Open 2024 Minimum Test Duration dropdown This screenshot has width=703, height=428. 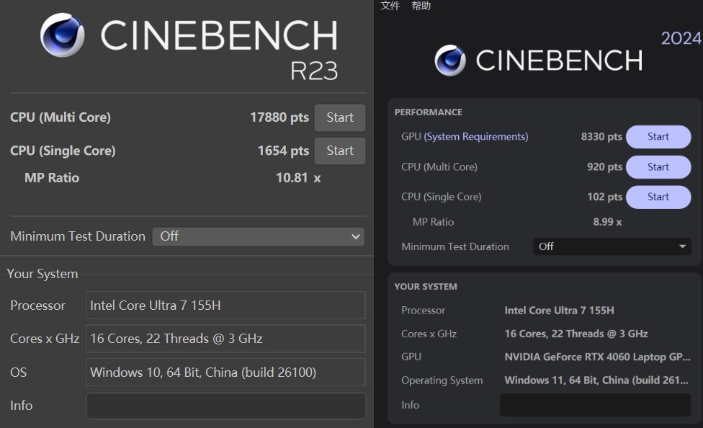coord(612,246)
